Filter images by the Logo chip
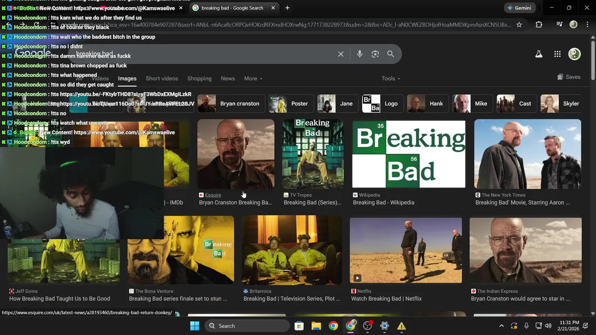This screenshot has height=335, width=596. (x=383, y=104)
